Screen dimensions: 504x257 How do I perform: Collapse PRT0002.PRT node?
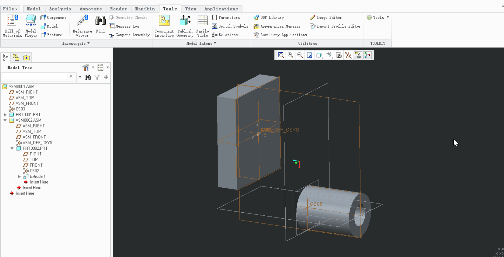[x=12, y=148]
